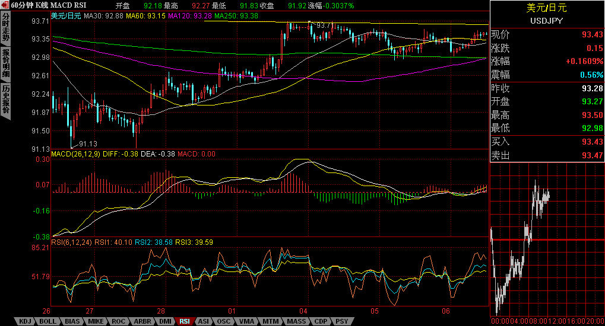Screen dimensions: 605x326
Task: Open the DMI indicator tab
Action: point(165,321)
